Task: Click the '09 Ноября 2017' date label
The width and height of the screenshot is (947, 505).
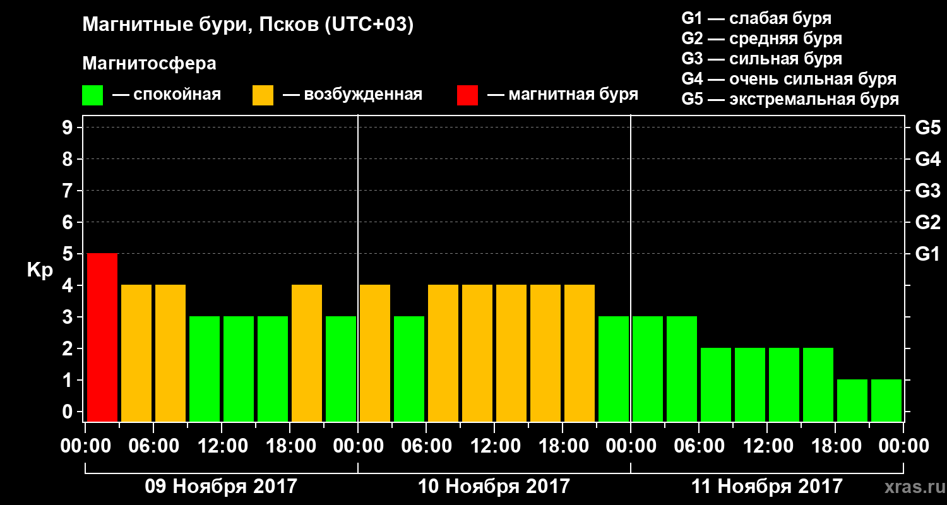Action: (221, 487)
